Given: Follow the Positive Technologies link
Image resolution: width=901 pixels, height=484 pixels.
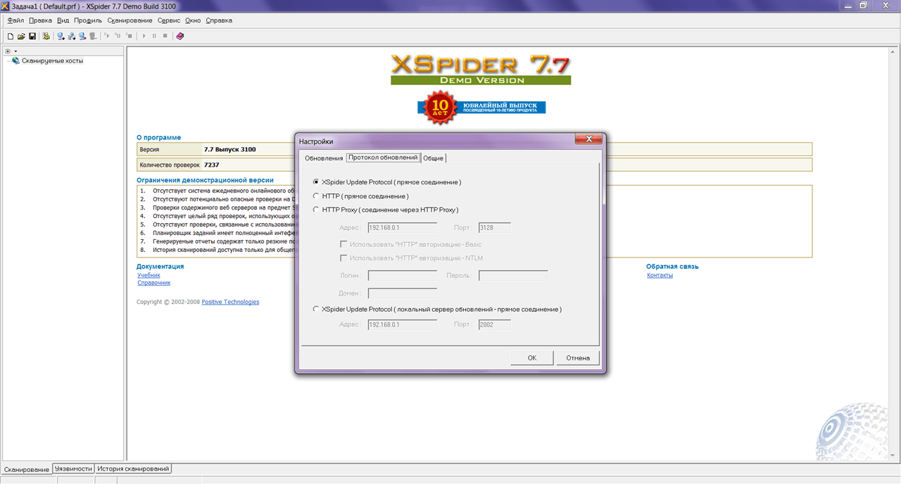Looking at the screenshot, I should click(230, 302).
